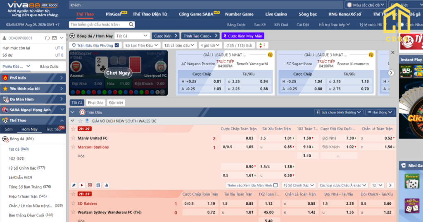
Task: Check Thêm vào Xem Đa Màn Hình box
Action: point(276,185)
